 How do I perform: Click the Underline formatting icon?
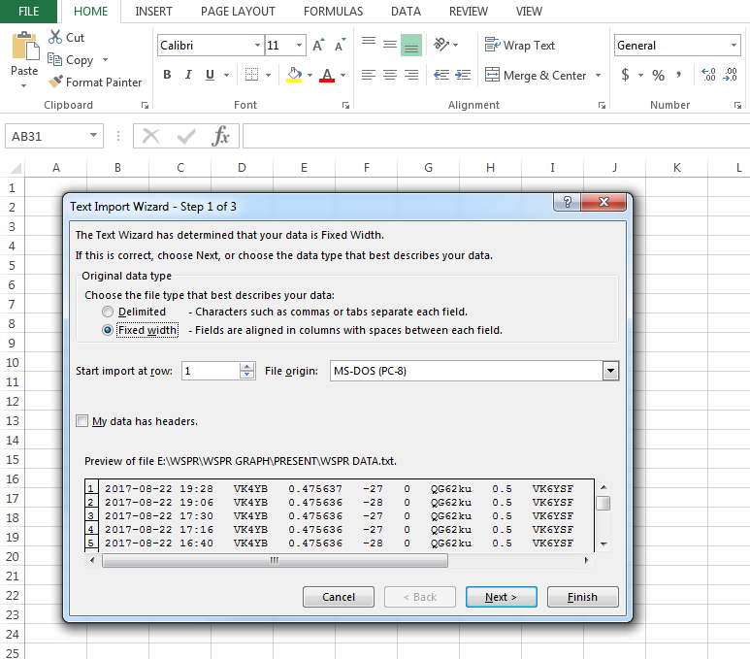click(x=215, y=75)
